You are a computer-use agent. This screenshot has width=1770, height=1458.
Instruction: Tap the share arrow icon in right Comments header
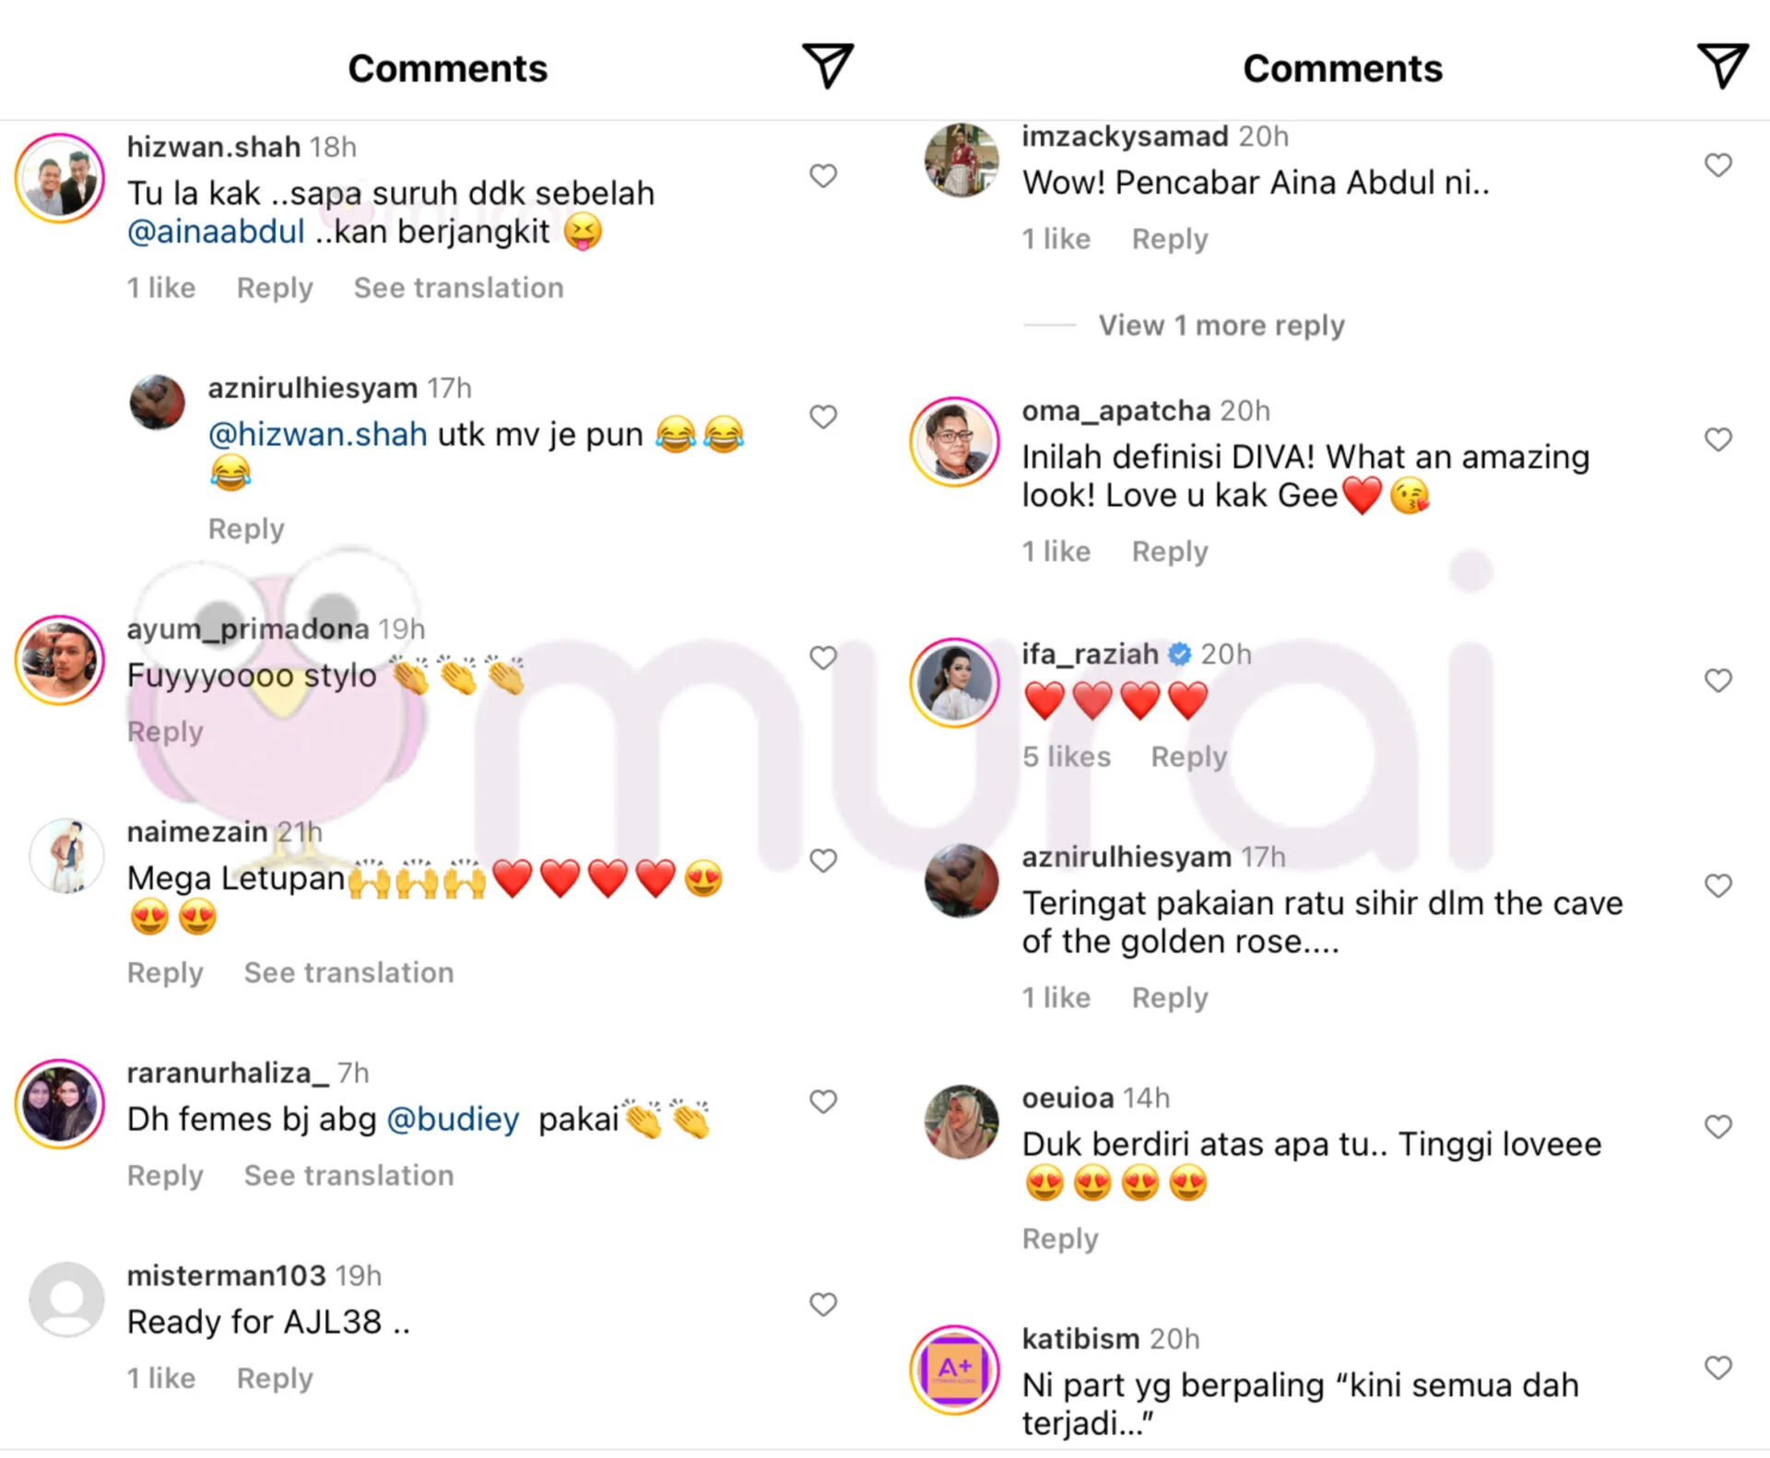1722,65
